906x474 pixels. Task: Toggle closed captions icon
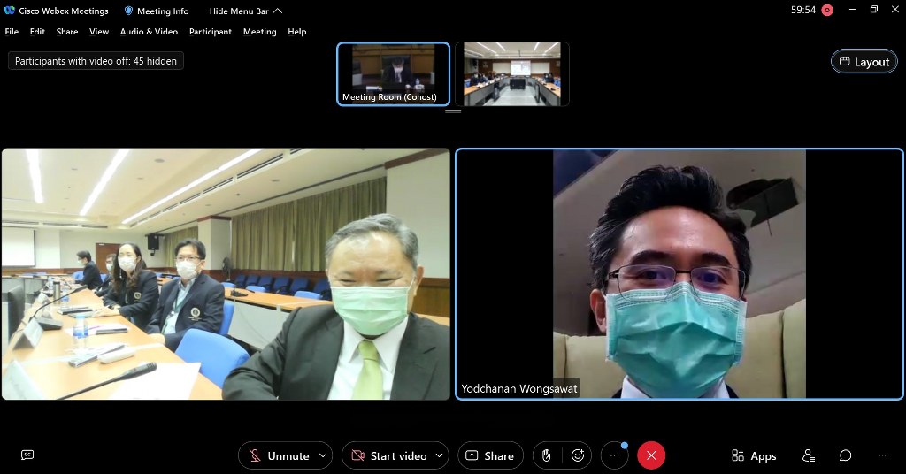27,455
